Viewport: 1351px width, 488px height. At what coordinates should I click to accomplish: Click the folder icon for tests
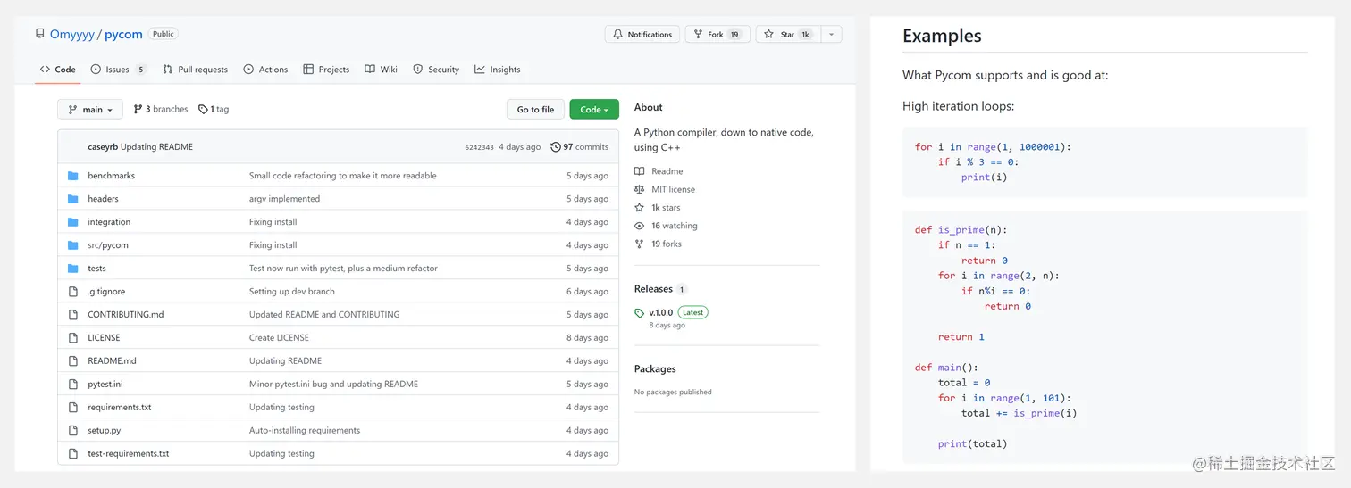[x=73, y=269]
